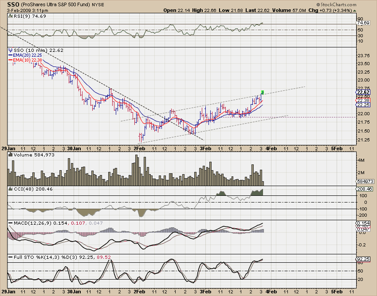
Task: Click the 584973 volume axis tag
Action: point(365,182)
